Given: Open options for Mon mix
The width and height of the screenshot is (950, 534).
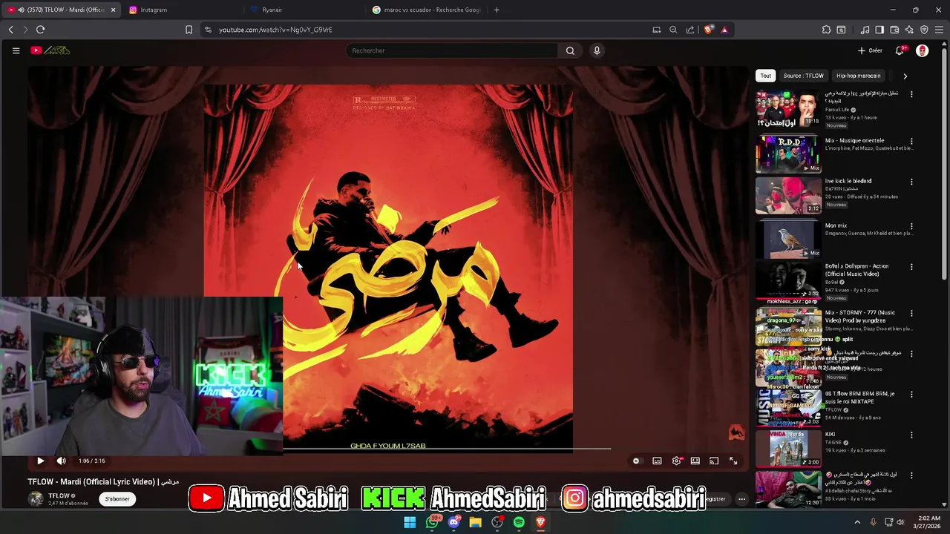Looking at the screenshot, I should 911,226.
